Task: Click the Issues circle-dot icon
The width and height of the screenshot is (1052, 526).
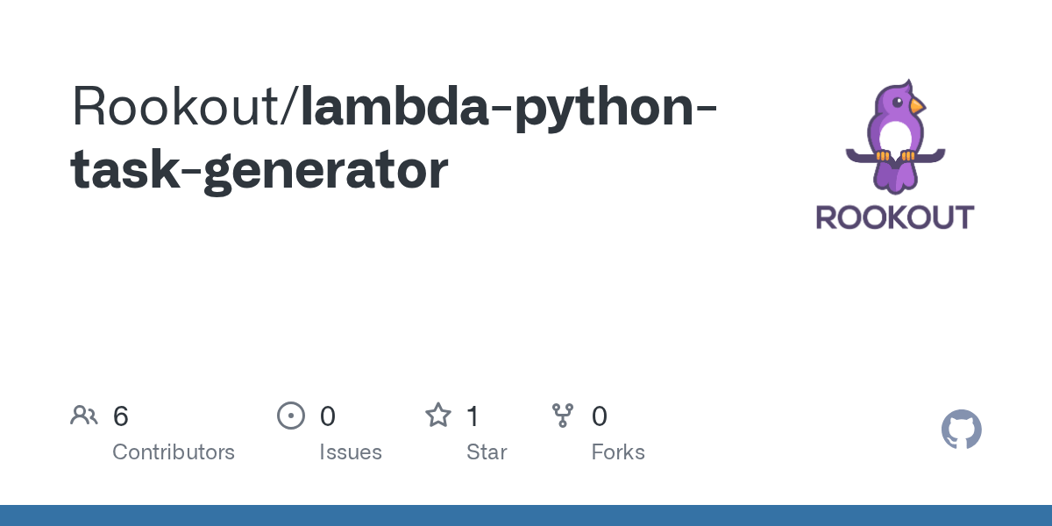Action: pos(290,416)
